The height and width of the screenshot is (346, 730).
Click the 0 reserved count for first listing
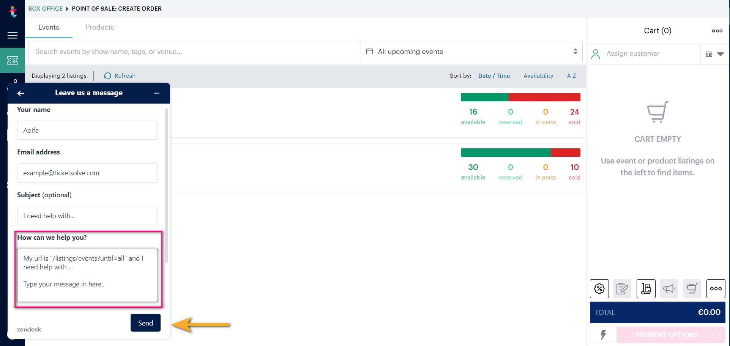coord(510,112)
